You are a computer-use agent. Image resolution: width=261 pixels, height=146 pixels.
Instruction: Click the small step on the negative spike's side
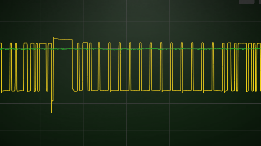(52, 101)
